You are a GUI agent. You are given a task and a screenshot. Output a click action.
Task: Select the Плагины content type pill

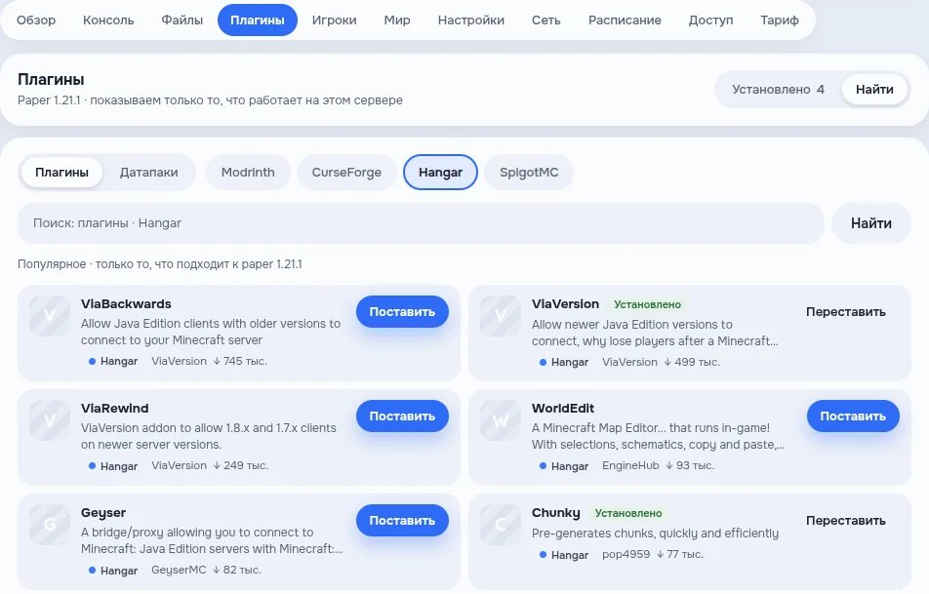(61, 173)
